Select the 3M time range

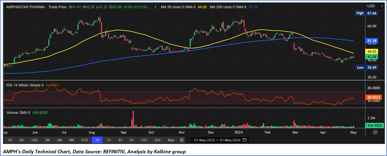[x=59, y=140]
